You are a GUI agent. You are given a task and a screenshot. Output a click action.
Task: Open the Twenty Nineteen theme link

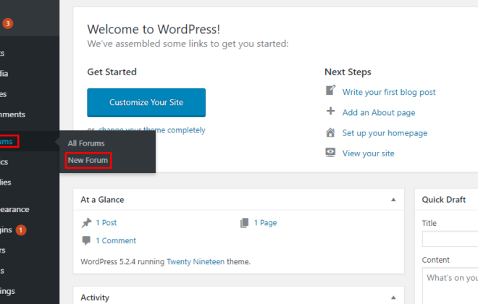196,262
